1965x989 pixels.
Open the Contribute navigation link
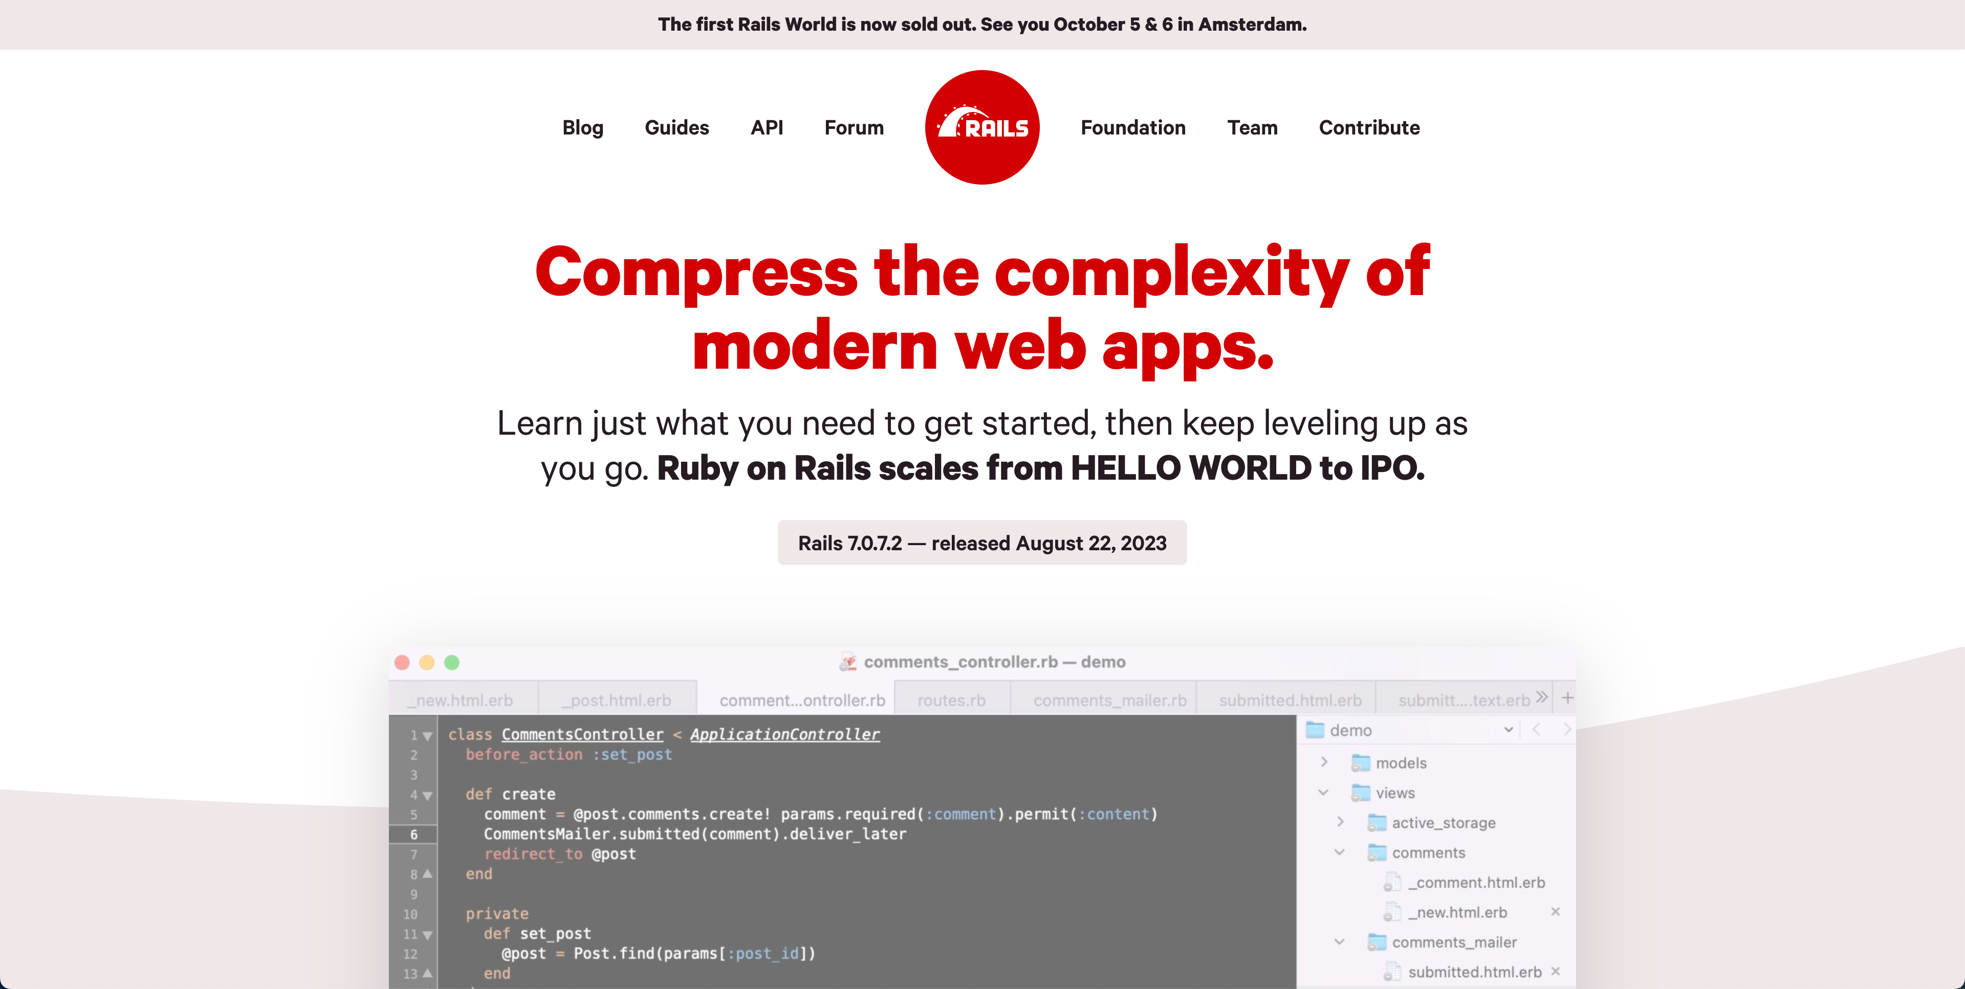pyautogui.click(x=1368, y=127)
